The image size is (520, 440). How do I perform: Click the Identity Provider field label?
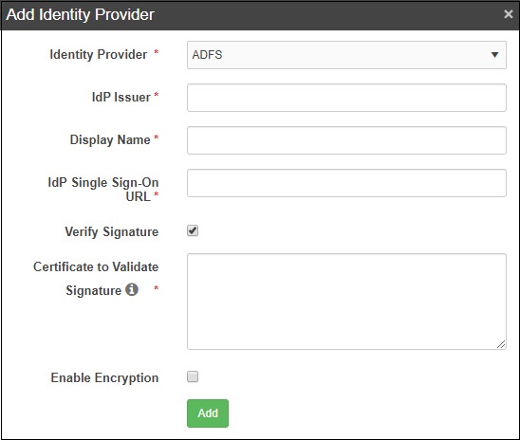click(x=99, y=54)
